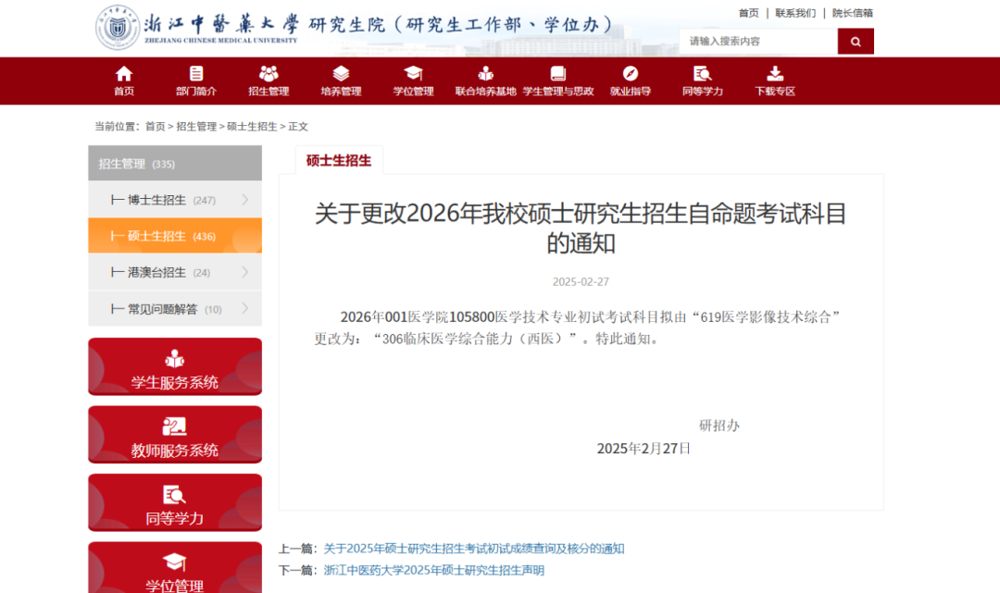Open the sidebar 同等学力 text label
The width and height of the screenshot is (1000, 593).
[x=175, y=518]
